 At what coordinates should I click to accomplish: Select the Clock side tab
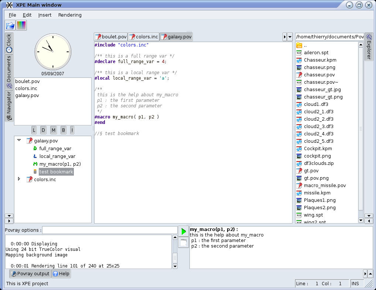(x=9, y=43)
